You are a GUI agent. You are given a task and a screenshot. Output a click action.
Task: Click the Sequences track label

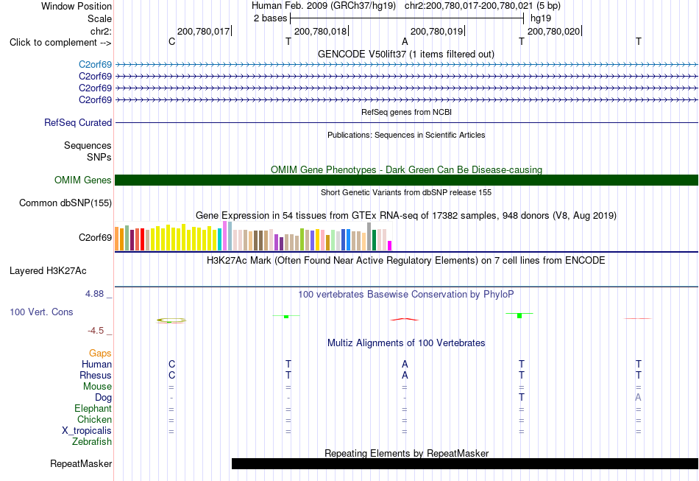point(88,145)
